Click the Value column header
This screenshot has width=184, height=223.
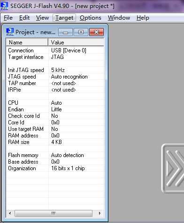[x=76, y=43]
